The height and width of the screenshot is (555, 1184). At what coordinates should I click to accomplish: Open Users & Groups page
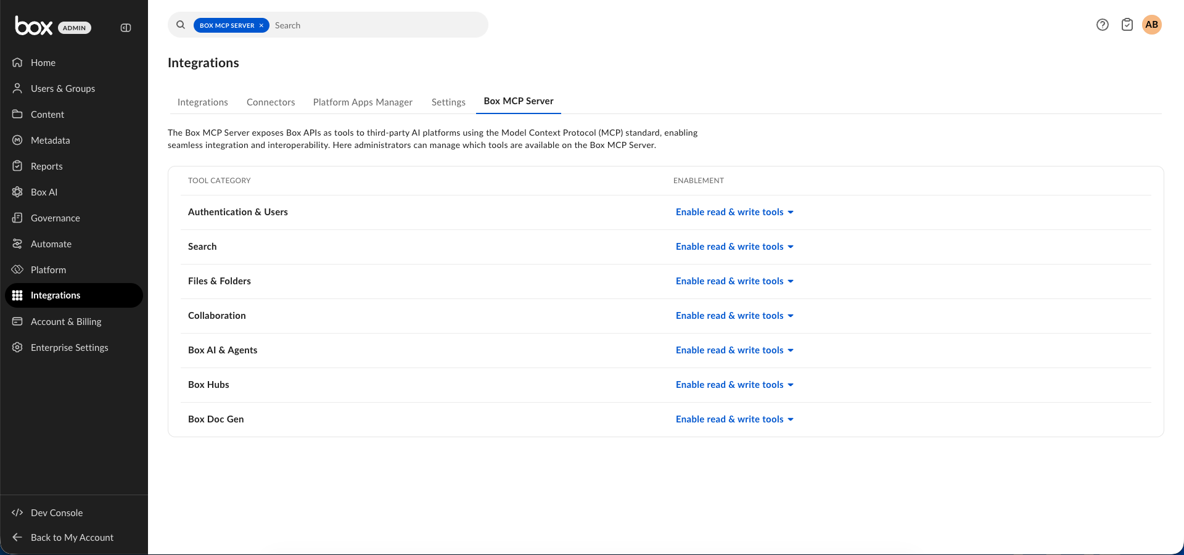click(74, 88)
